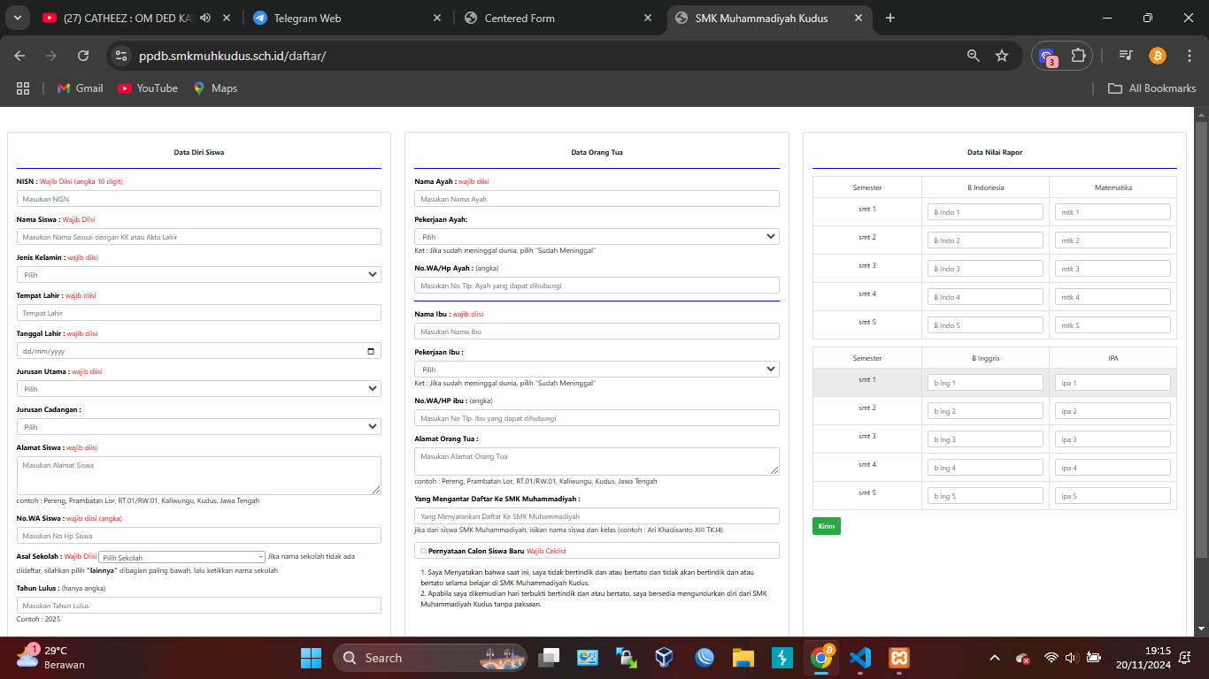Click the orange Bitcoin profile icon
1209x679 pixels.
click(1158, 56)
